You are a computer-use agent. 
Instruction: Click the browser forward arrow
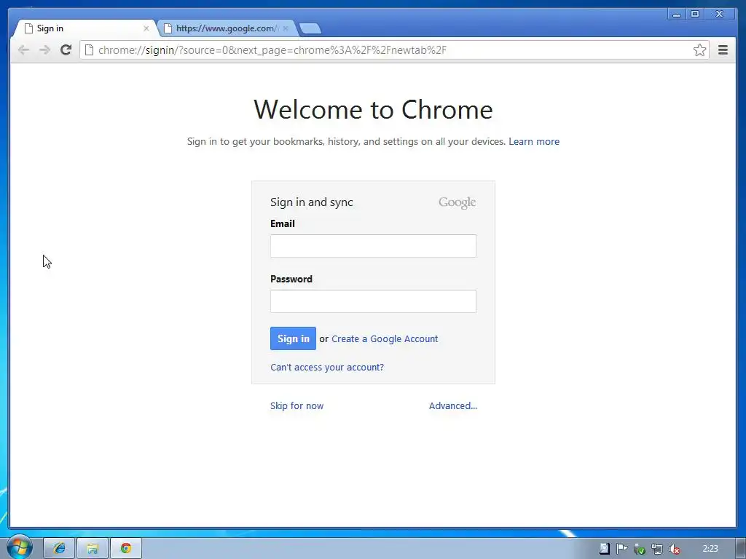(44, 50)
